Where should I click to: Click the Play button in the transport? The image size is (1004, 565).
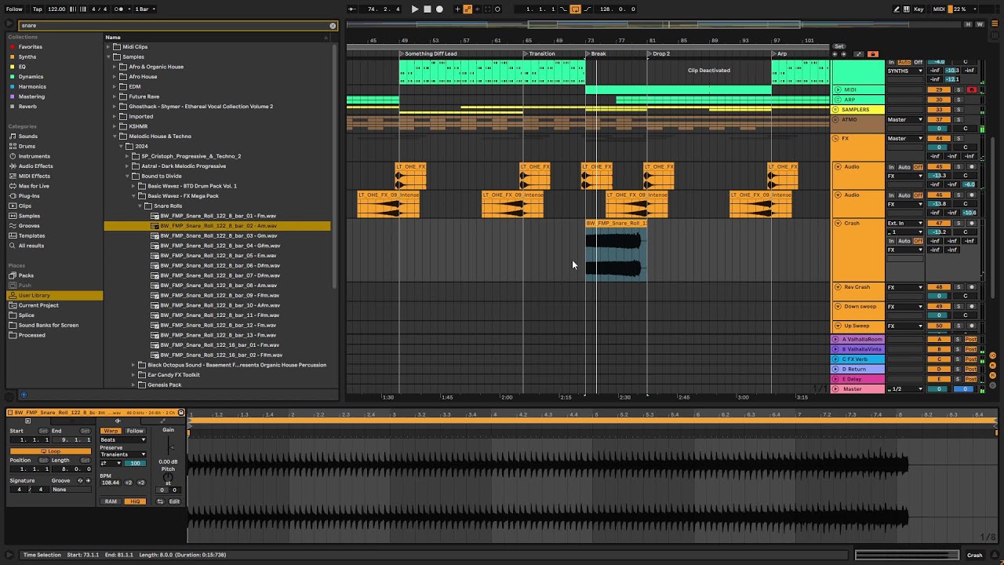tap(415, 9)
